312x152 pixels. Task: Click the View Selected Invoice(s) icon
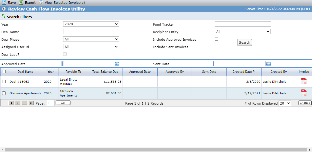41,3
